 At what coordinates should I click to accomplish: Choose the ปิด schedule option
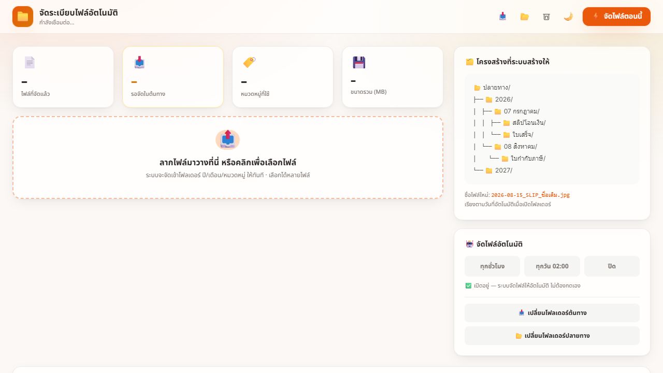click(x=612, y=266)
